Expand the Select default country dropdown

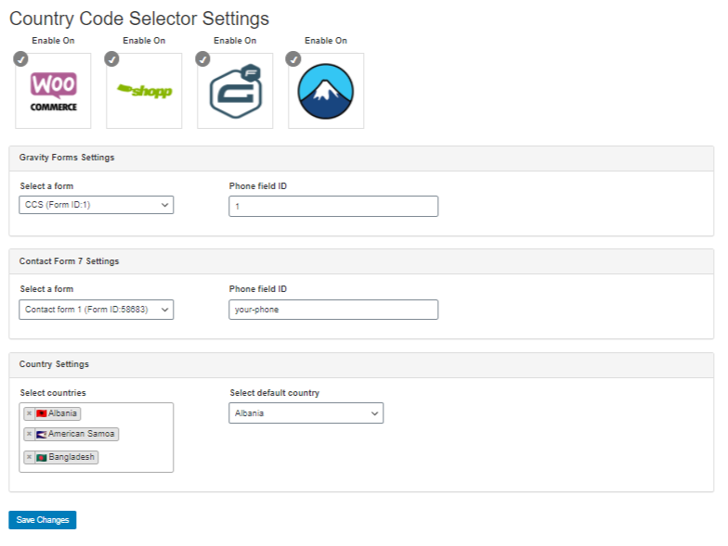point(306,413)
